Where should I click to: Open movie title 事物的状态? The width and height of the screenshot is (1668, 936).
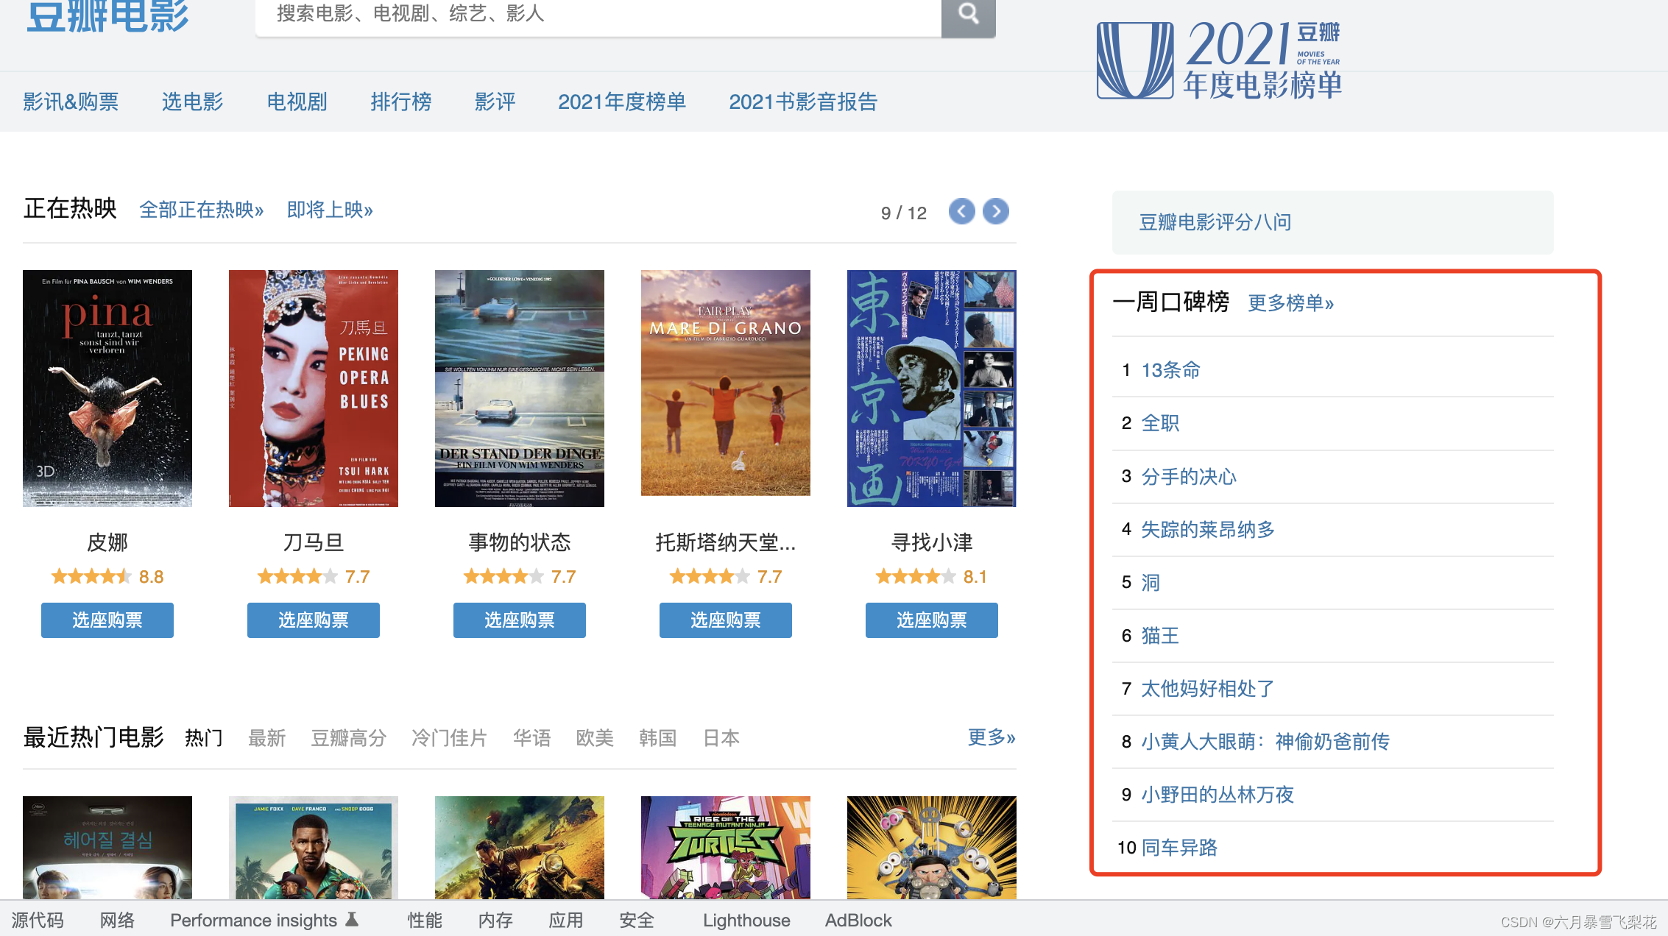point(520,543)
